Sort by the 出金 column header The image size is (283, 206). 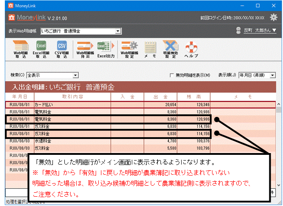coord(160,97)
